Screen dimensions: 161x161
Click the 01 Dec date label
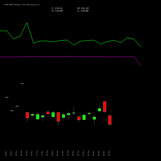[94, 153]
